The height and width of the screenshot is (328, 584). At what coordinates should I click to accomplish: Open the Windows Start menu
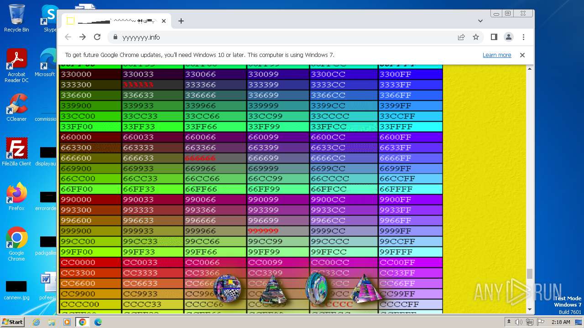(12, 322)
